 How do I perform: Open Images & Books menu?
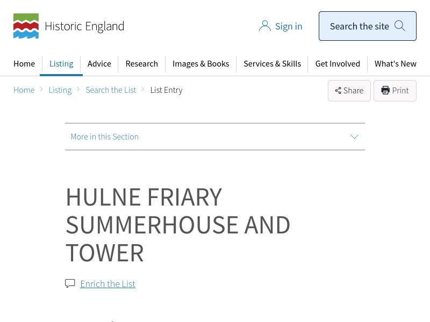pos(200,64)
